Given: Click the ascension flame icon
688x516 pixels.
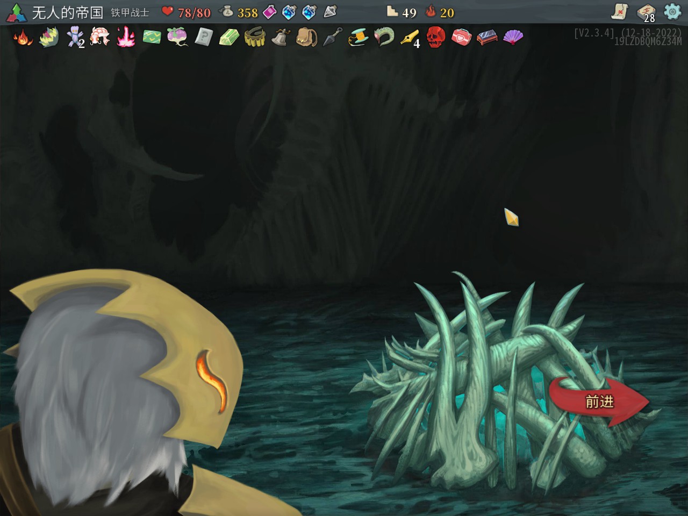Looking at the screenshot, I should point(431,11).
